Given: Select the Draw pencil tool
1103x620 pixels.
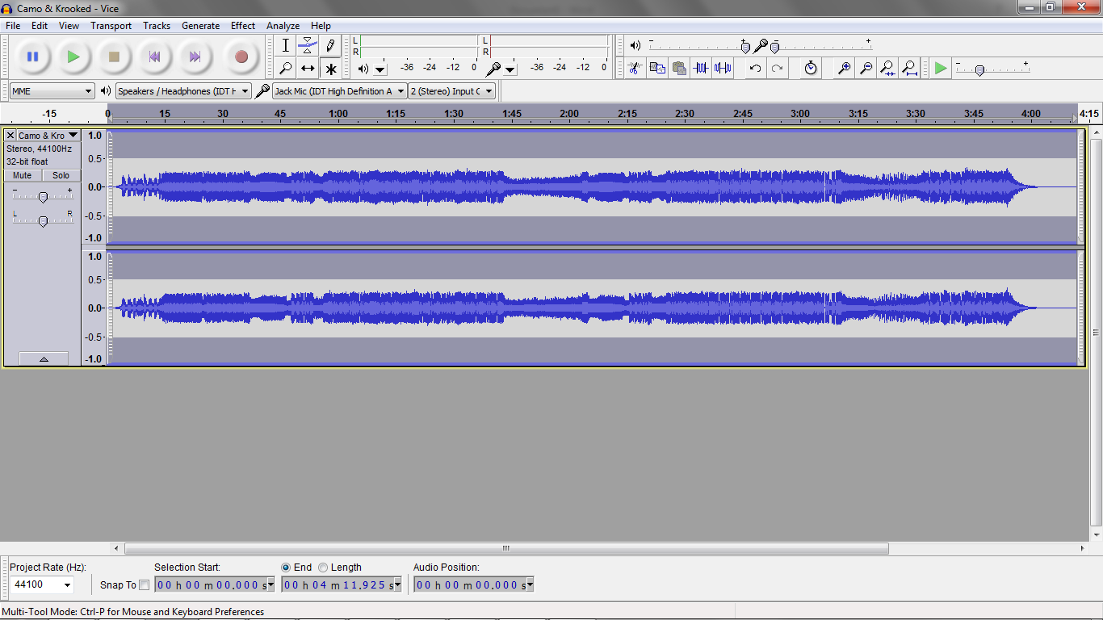Looking at the screenshot, I should click(330, 46).
